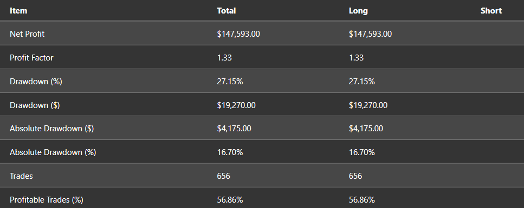The width and height of the screenshot is (524, 208).
Task: Click the Short column header
Action: click(491, 11)
